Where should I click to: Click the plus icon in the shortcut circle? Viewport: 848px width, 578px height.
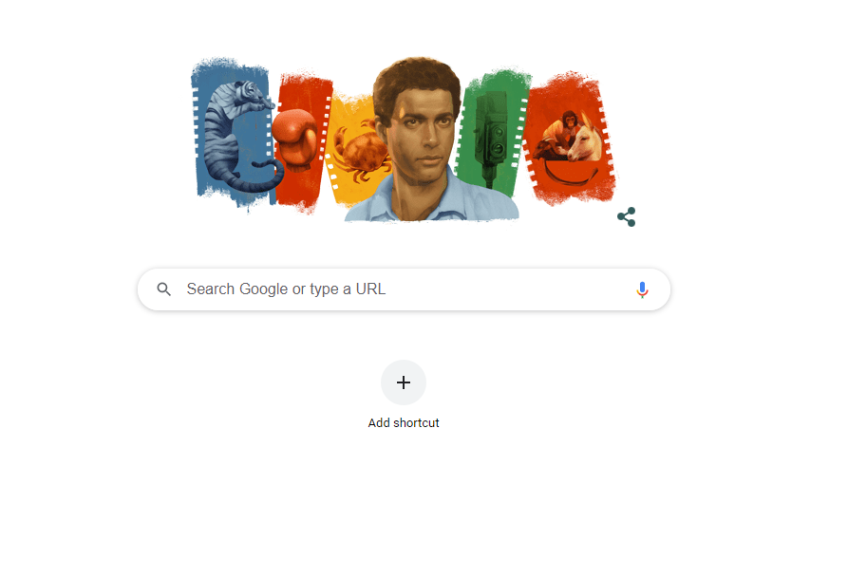point(404,382)
